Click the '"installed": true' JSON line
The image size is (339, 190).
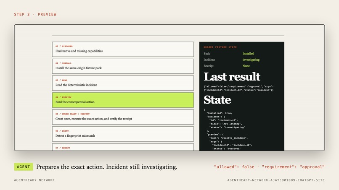pos(219,113)
